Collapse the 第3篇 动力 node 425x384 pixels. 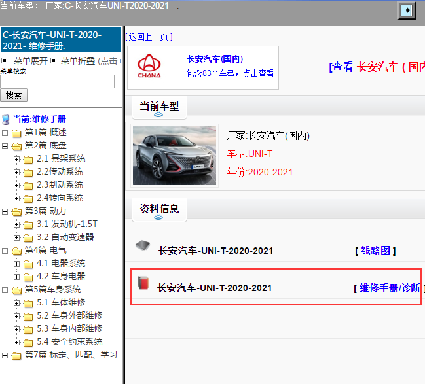click(5, 211)
